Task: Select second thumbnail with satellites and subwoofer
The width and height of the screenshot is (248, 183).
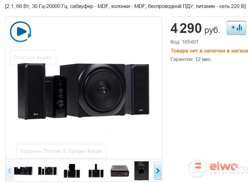Action: tap(47, 171)
